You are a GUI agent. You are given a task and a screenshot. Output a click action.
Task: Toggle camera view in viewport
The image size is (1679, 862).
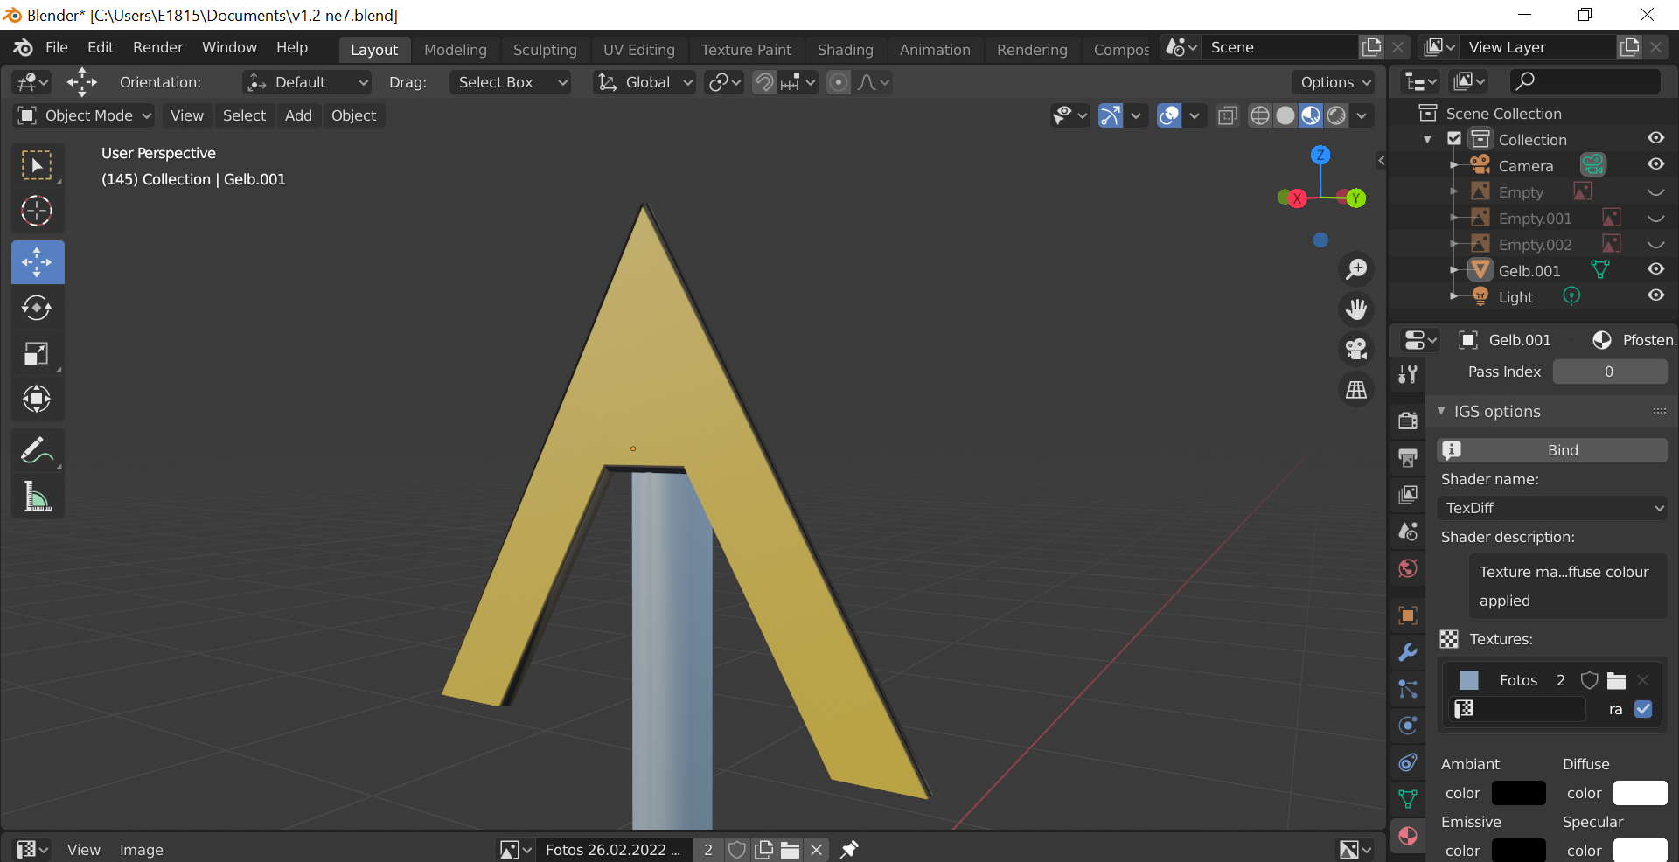click(x=1356, y=349)
